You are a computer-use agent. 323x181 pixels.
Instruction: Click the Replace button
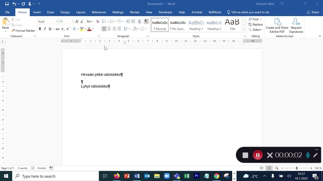click(256, 25)
